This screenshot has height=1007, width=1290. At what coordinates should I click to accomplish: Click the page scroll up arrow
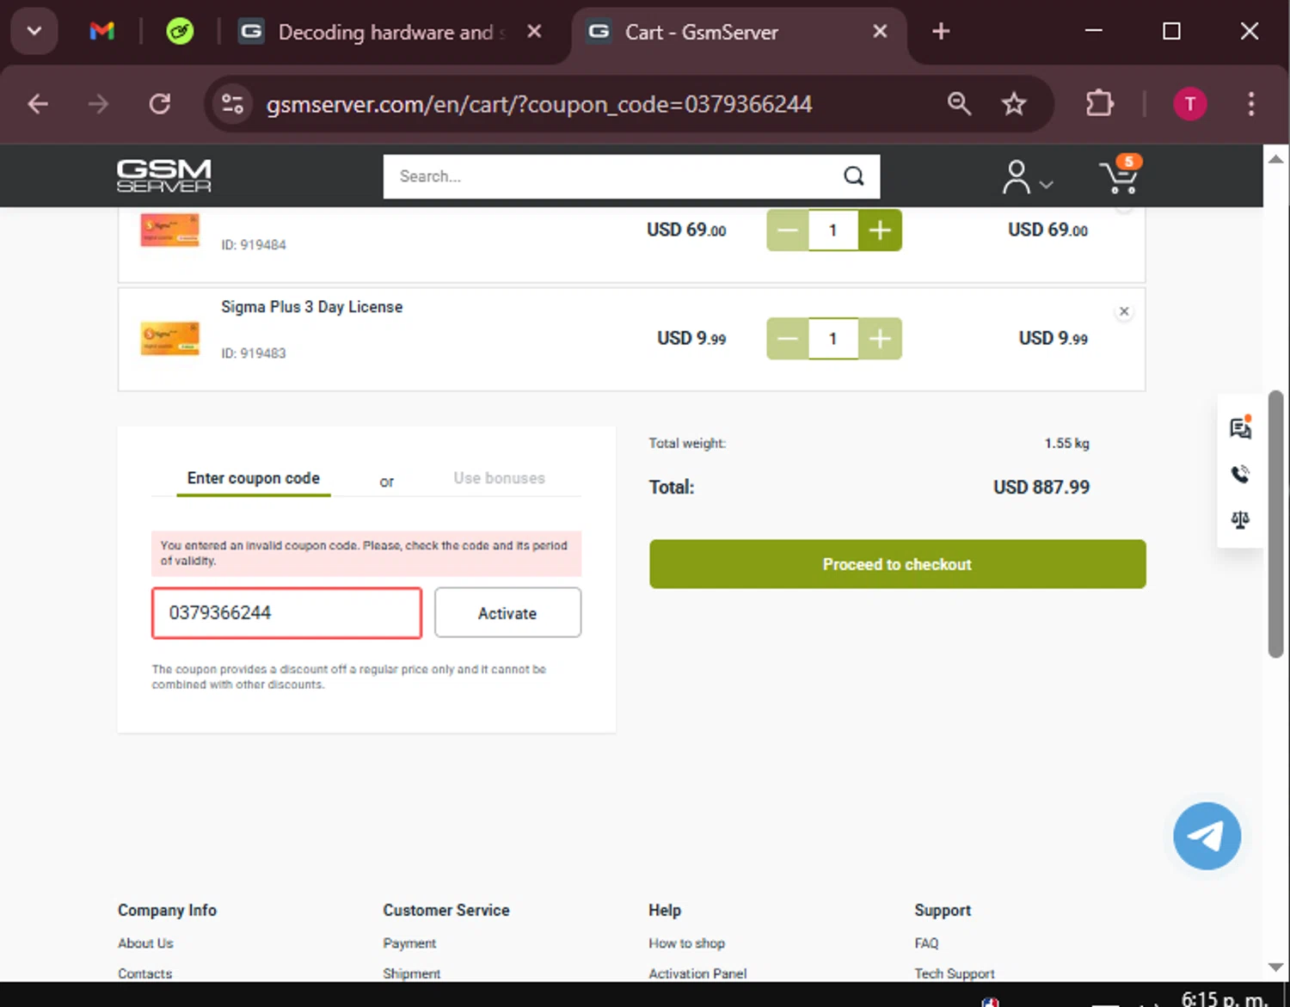point(1276,159)
